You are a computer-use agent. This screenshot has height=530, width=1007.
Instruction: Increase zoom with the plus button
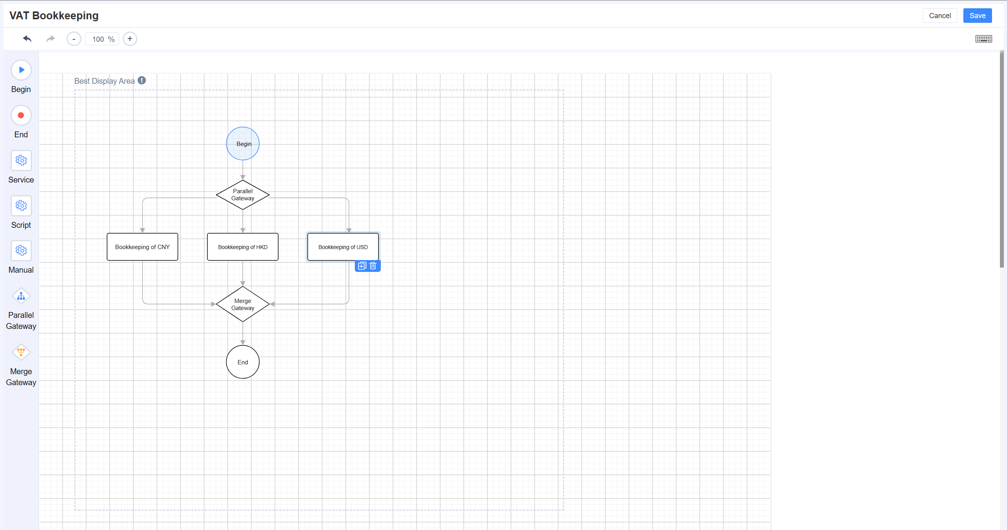pyautogui.click(x=130, y=39)
